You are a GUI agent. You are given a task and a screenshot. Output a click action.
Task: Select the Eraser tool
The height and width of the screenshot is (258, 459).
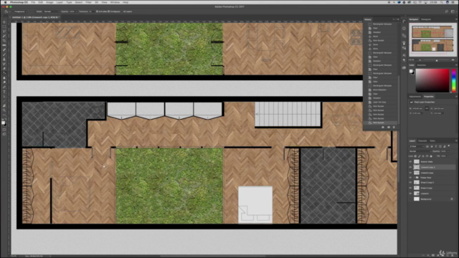[4, 69]
